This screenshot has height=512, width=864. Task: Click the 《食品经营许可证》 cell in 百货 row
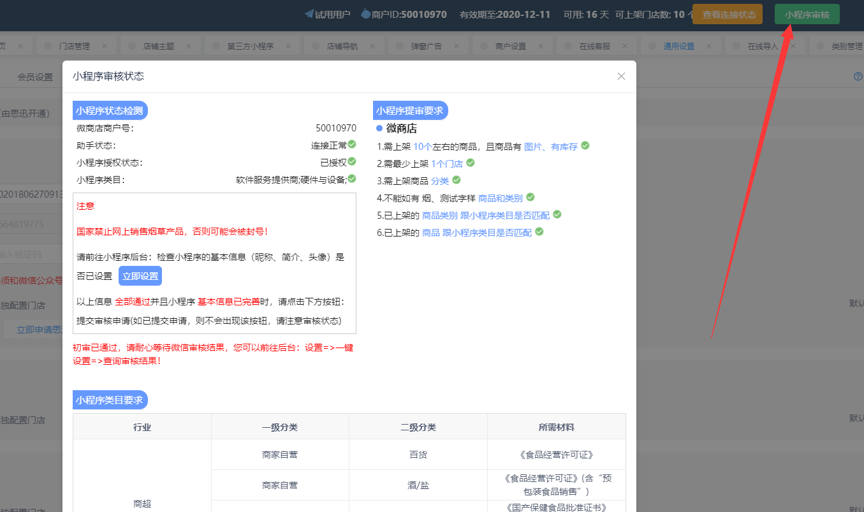pos(557,455)
